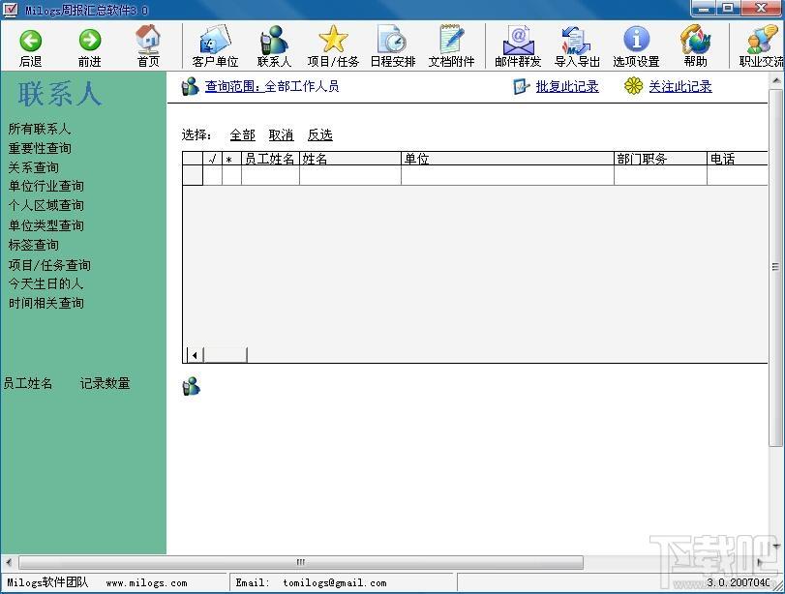Open the Help (帮助) icon

(x=695, y=40)
